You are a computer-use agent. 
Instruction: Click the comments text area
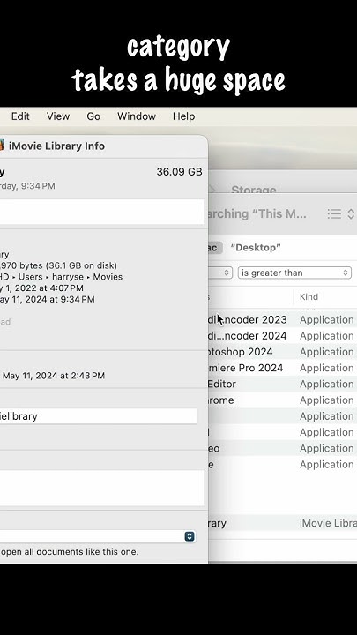pos(101,488)
